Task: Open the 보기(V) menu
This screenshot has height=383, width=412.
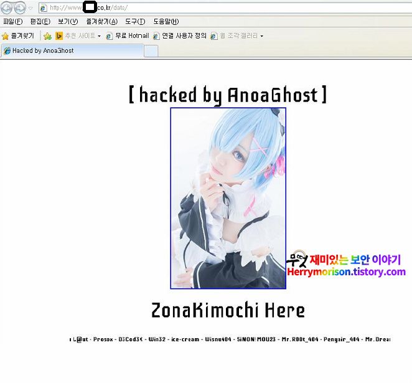Action: click(68, 22)
